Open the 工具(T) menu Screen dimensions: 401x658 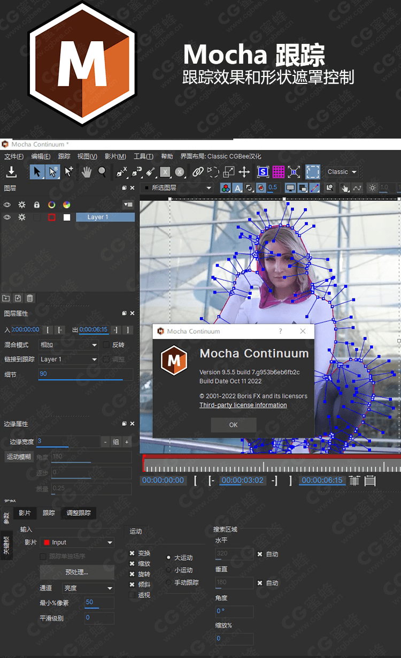coord(143,156)
